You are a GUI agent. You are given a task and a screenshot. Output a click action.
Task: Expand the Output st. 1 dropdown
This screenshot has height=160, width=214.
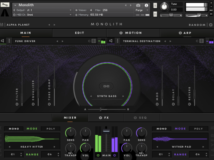[70, 10]
